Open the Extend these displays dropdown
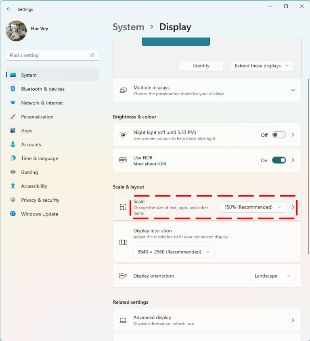The height and width of the screenshot is (341, 310). click(x=262, y=66)
